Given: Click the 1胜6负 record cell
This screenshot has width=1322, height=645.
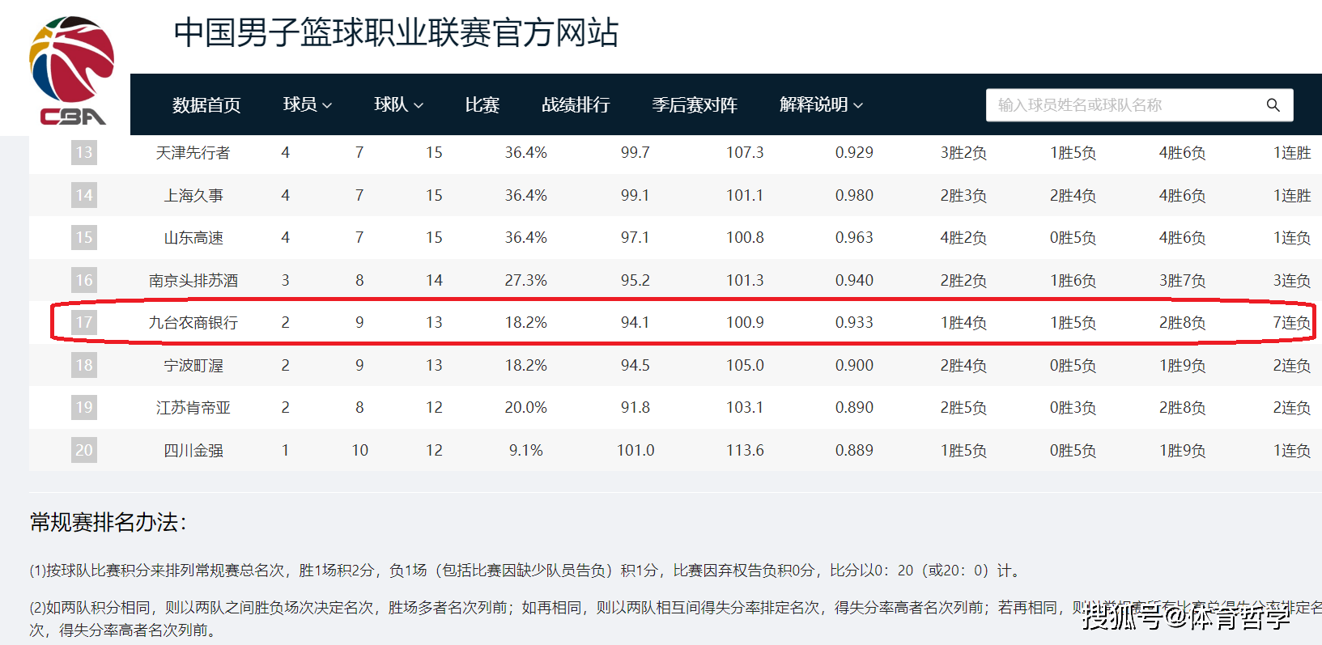Looking at the screenshot, I should (x=1073, y=281).
